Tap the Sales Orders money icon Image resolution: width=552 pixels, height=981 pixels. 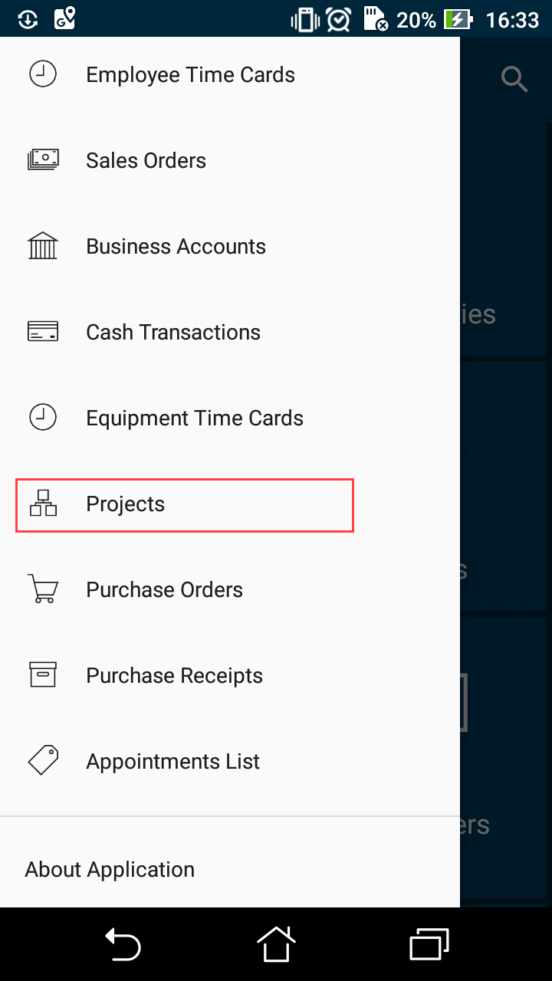pos(43,160)
